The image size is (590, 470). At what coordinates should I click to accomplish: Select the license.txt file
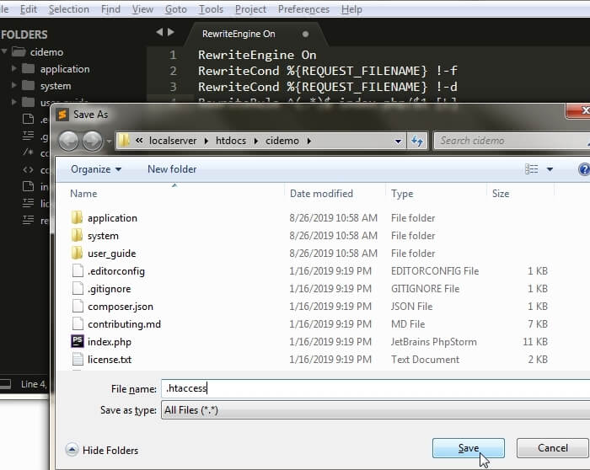coord(109,360)
